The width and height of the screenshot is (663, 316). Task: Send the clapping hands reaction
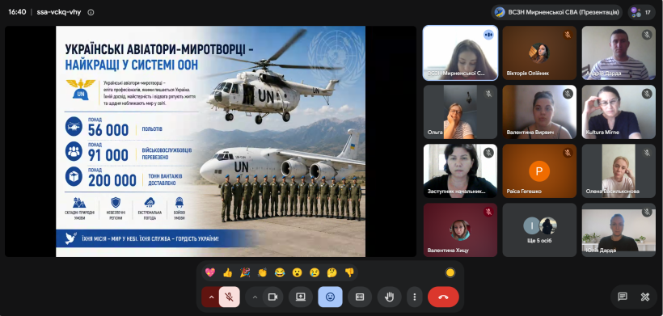[x=262, y=272]
